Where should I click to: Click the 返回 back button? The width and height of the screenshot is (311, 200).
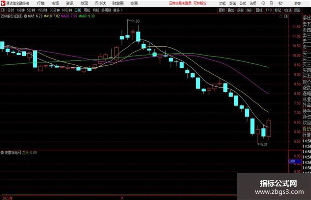297,10
